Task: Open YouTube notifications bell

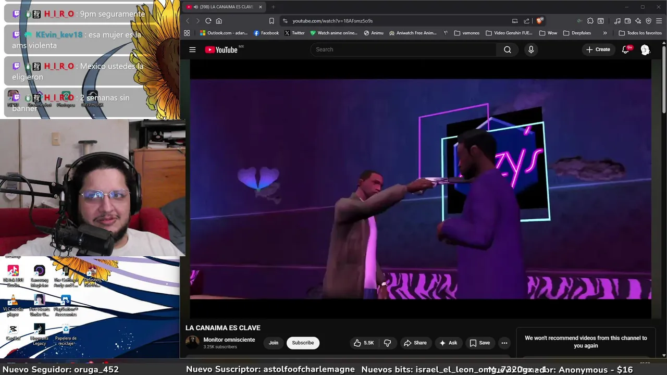Action: [x=626, y=49]
